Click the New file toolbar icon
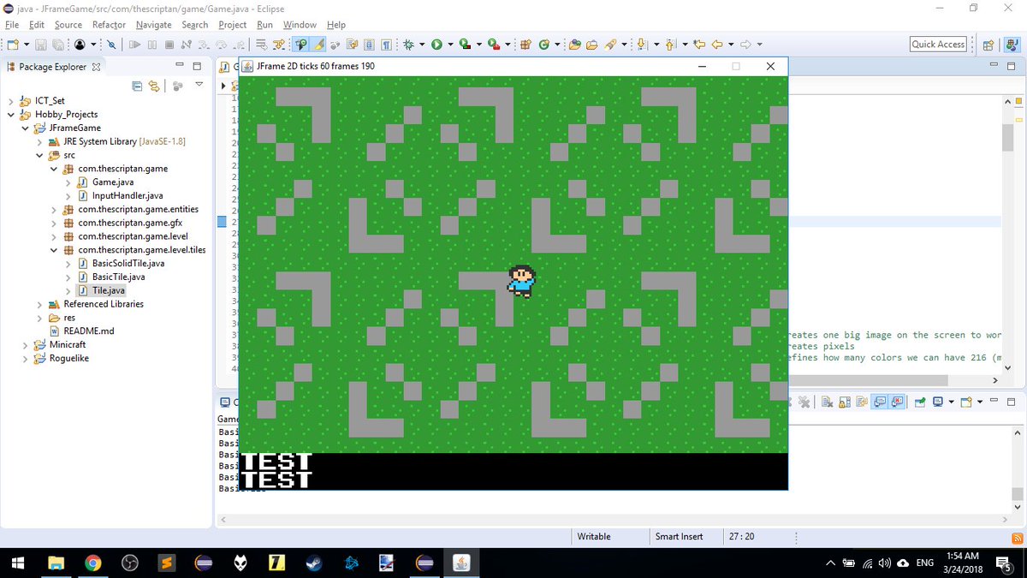1027x578 pixels. [12, 45]
